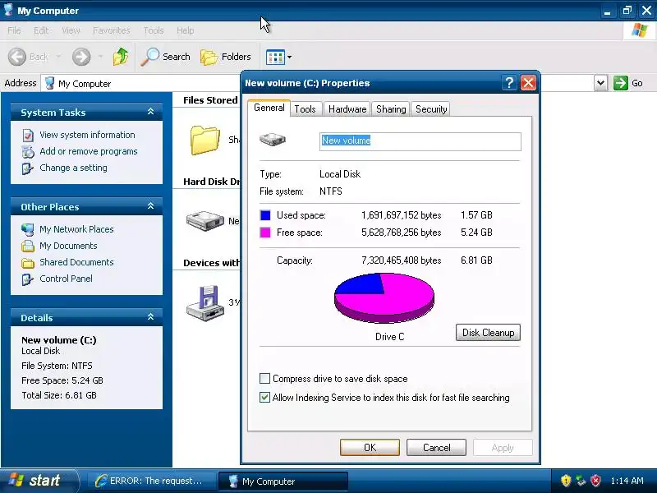Click the green Go arrow button
This screenshot has width=657, height=493.
pyautogui.click(x=621, y=83)
